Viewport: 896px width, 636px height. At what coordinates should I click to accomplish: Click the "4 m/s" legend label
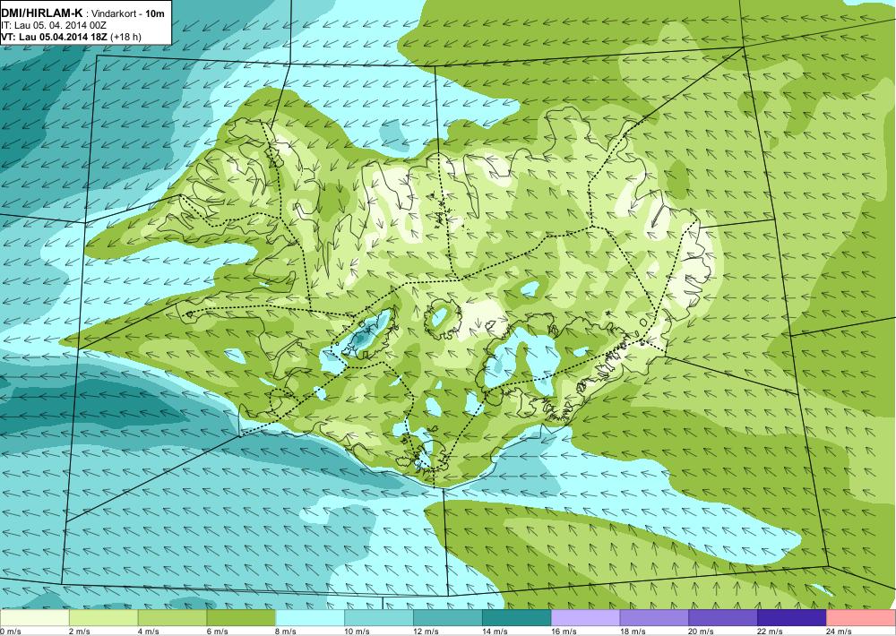(149, 632)
